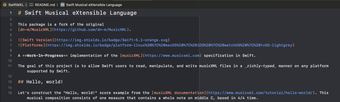340x102 pixels.
Task: Click line number 15 in the gutter
Action: (x=10, y=93)
